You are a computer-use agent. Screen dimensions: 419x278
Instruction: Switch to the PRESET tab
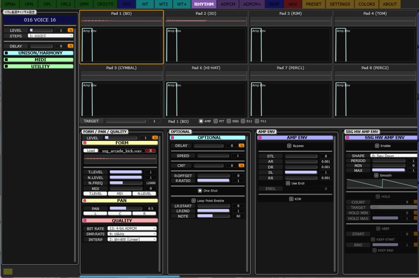[x=313, y=4]
